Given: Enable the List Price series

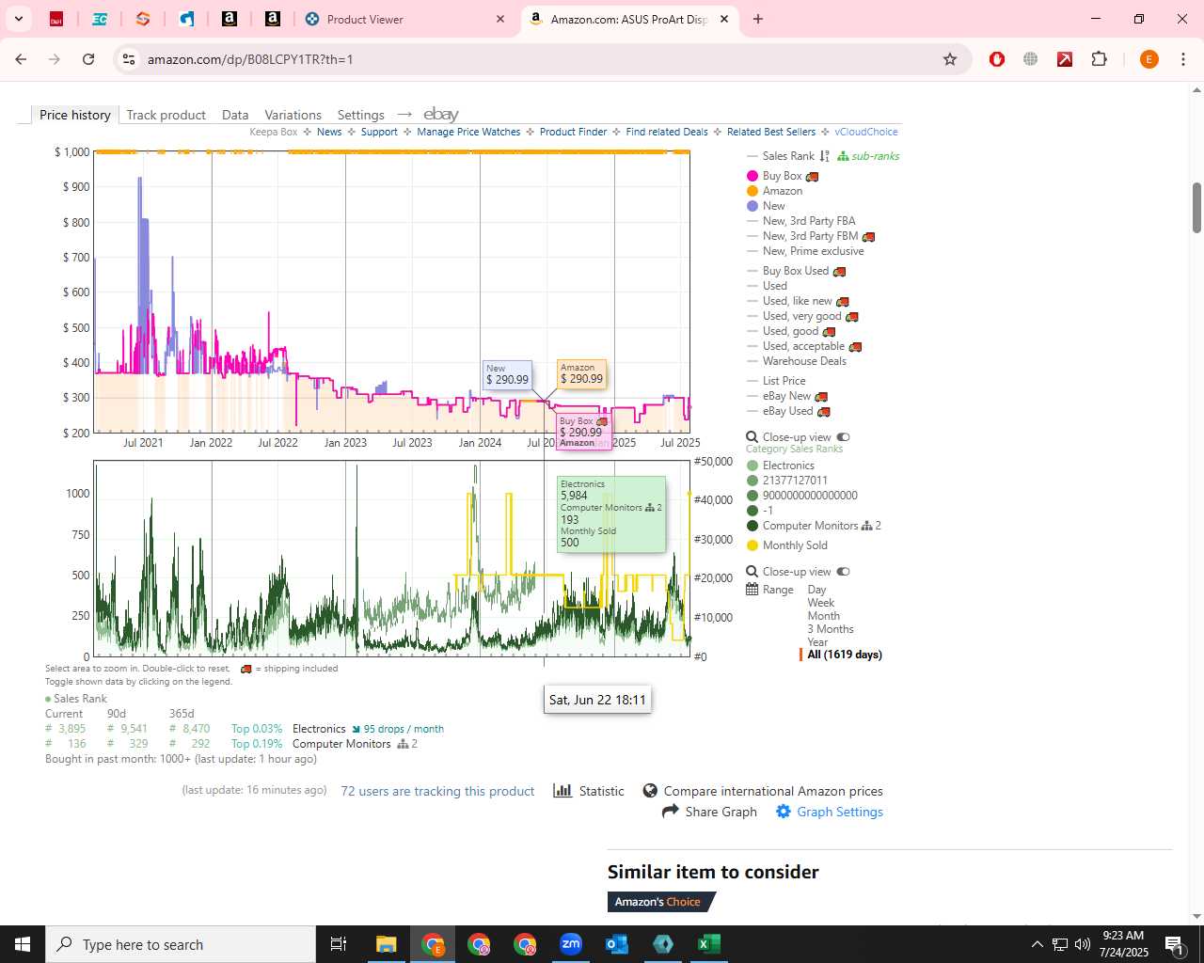Looking at the screenshot, I should (x=776, y=381).
